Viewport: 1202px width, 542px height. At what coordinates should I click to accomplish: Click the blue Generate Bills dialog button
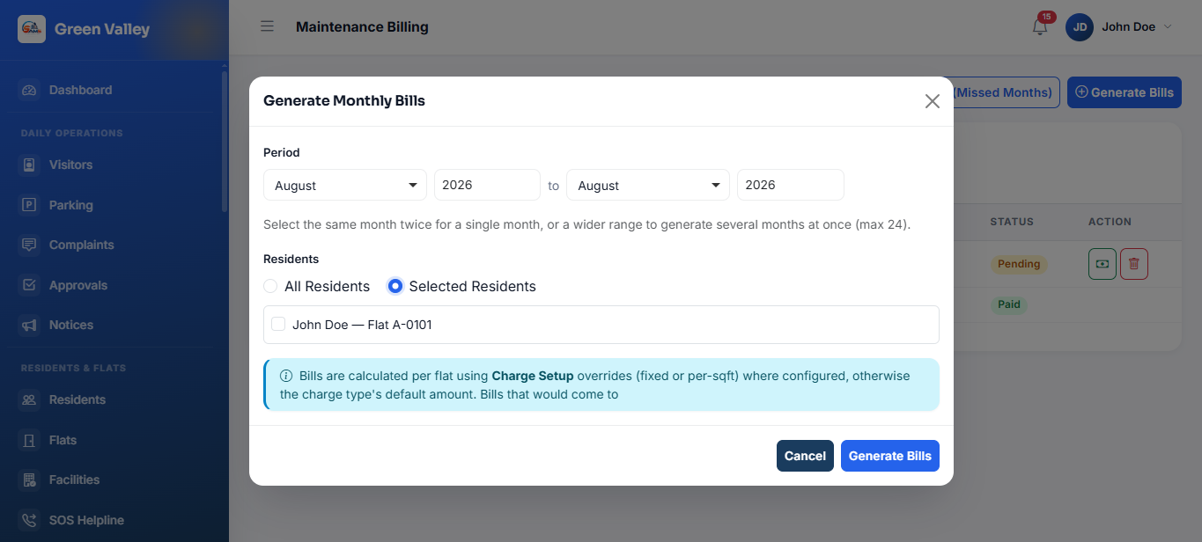pos(890,456)
